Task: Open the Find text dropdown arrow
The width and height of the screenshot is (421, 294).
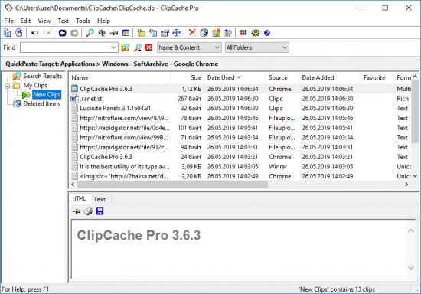Action: pyautogui.click(x=113, y=47)
